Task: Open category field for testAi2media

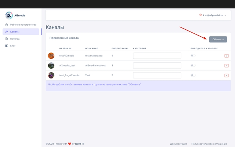Action: (157, 56)
